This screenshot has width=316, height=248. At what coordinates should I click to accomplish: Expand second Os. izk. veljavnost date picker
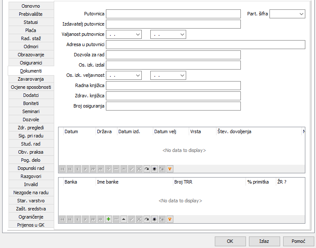(182, 76)
